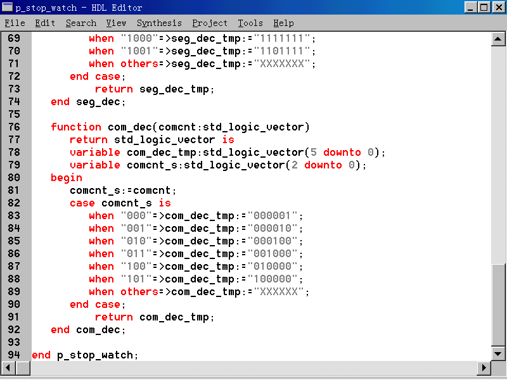The width and height of the screenshot is (507, 380).
Task: Click the string "001000" on line 86
Action: click(x=273, y=253)
